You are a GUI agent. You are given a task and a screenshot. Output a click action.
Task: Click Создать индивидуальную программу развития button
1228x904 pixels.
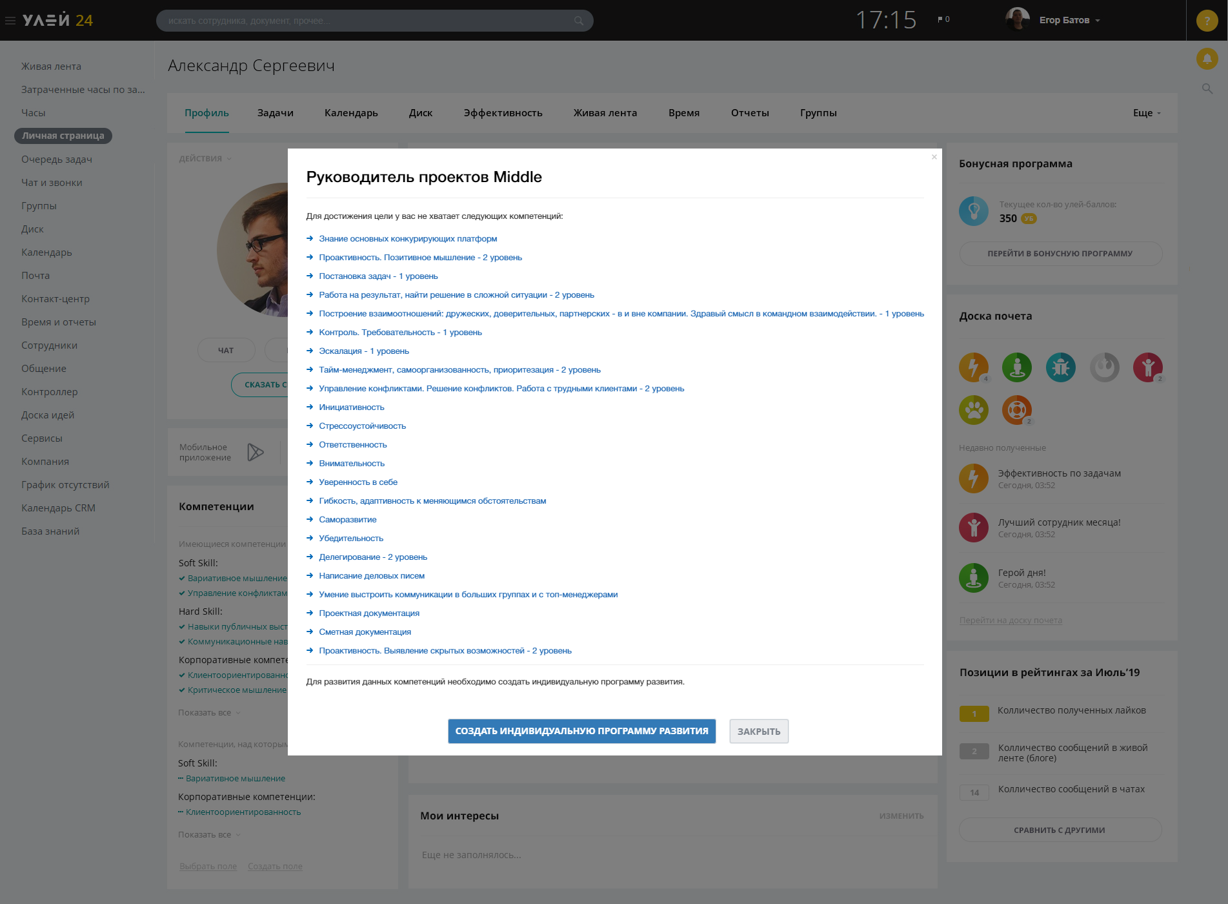tap(581, 731)
